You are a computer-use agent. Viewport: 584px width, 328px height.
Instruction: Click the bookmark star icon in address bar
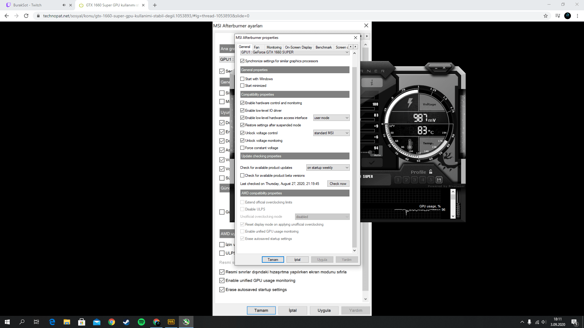click(x=546, y=16)
